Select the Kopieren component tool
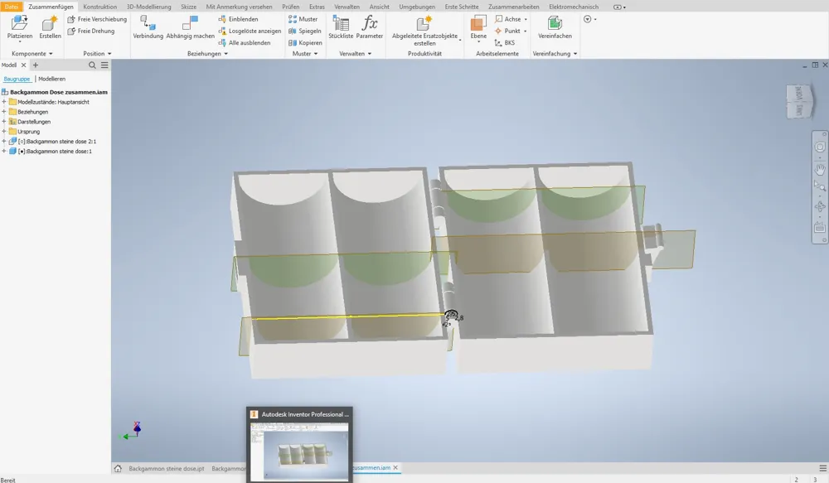The image size is (829, 483). [x=305, y=43]
